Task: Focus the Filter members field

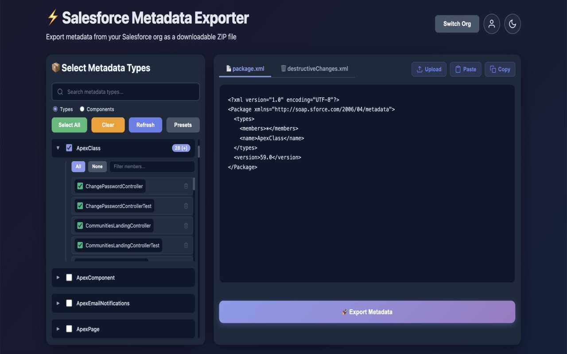Action: tap(152, 166)
